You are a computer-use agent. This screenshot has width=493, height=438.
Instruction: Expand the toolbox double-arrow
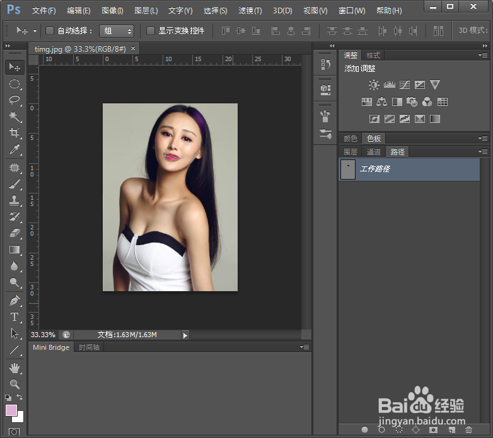click(x=8, y=46)
